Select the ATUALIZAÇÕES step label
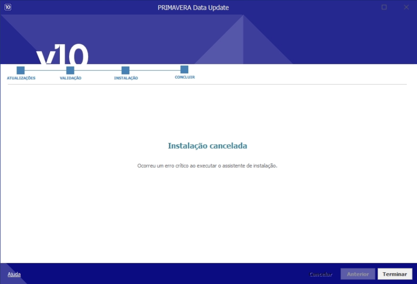417x284 pixels. [x=21, y=78]
